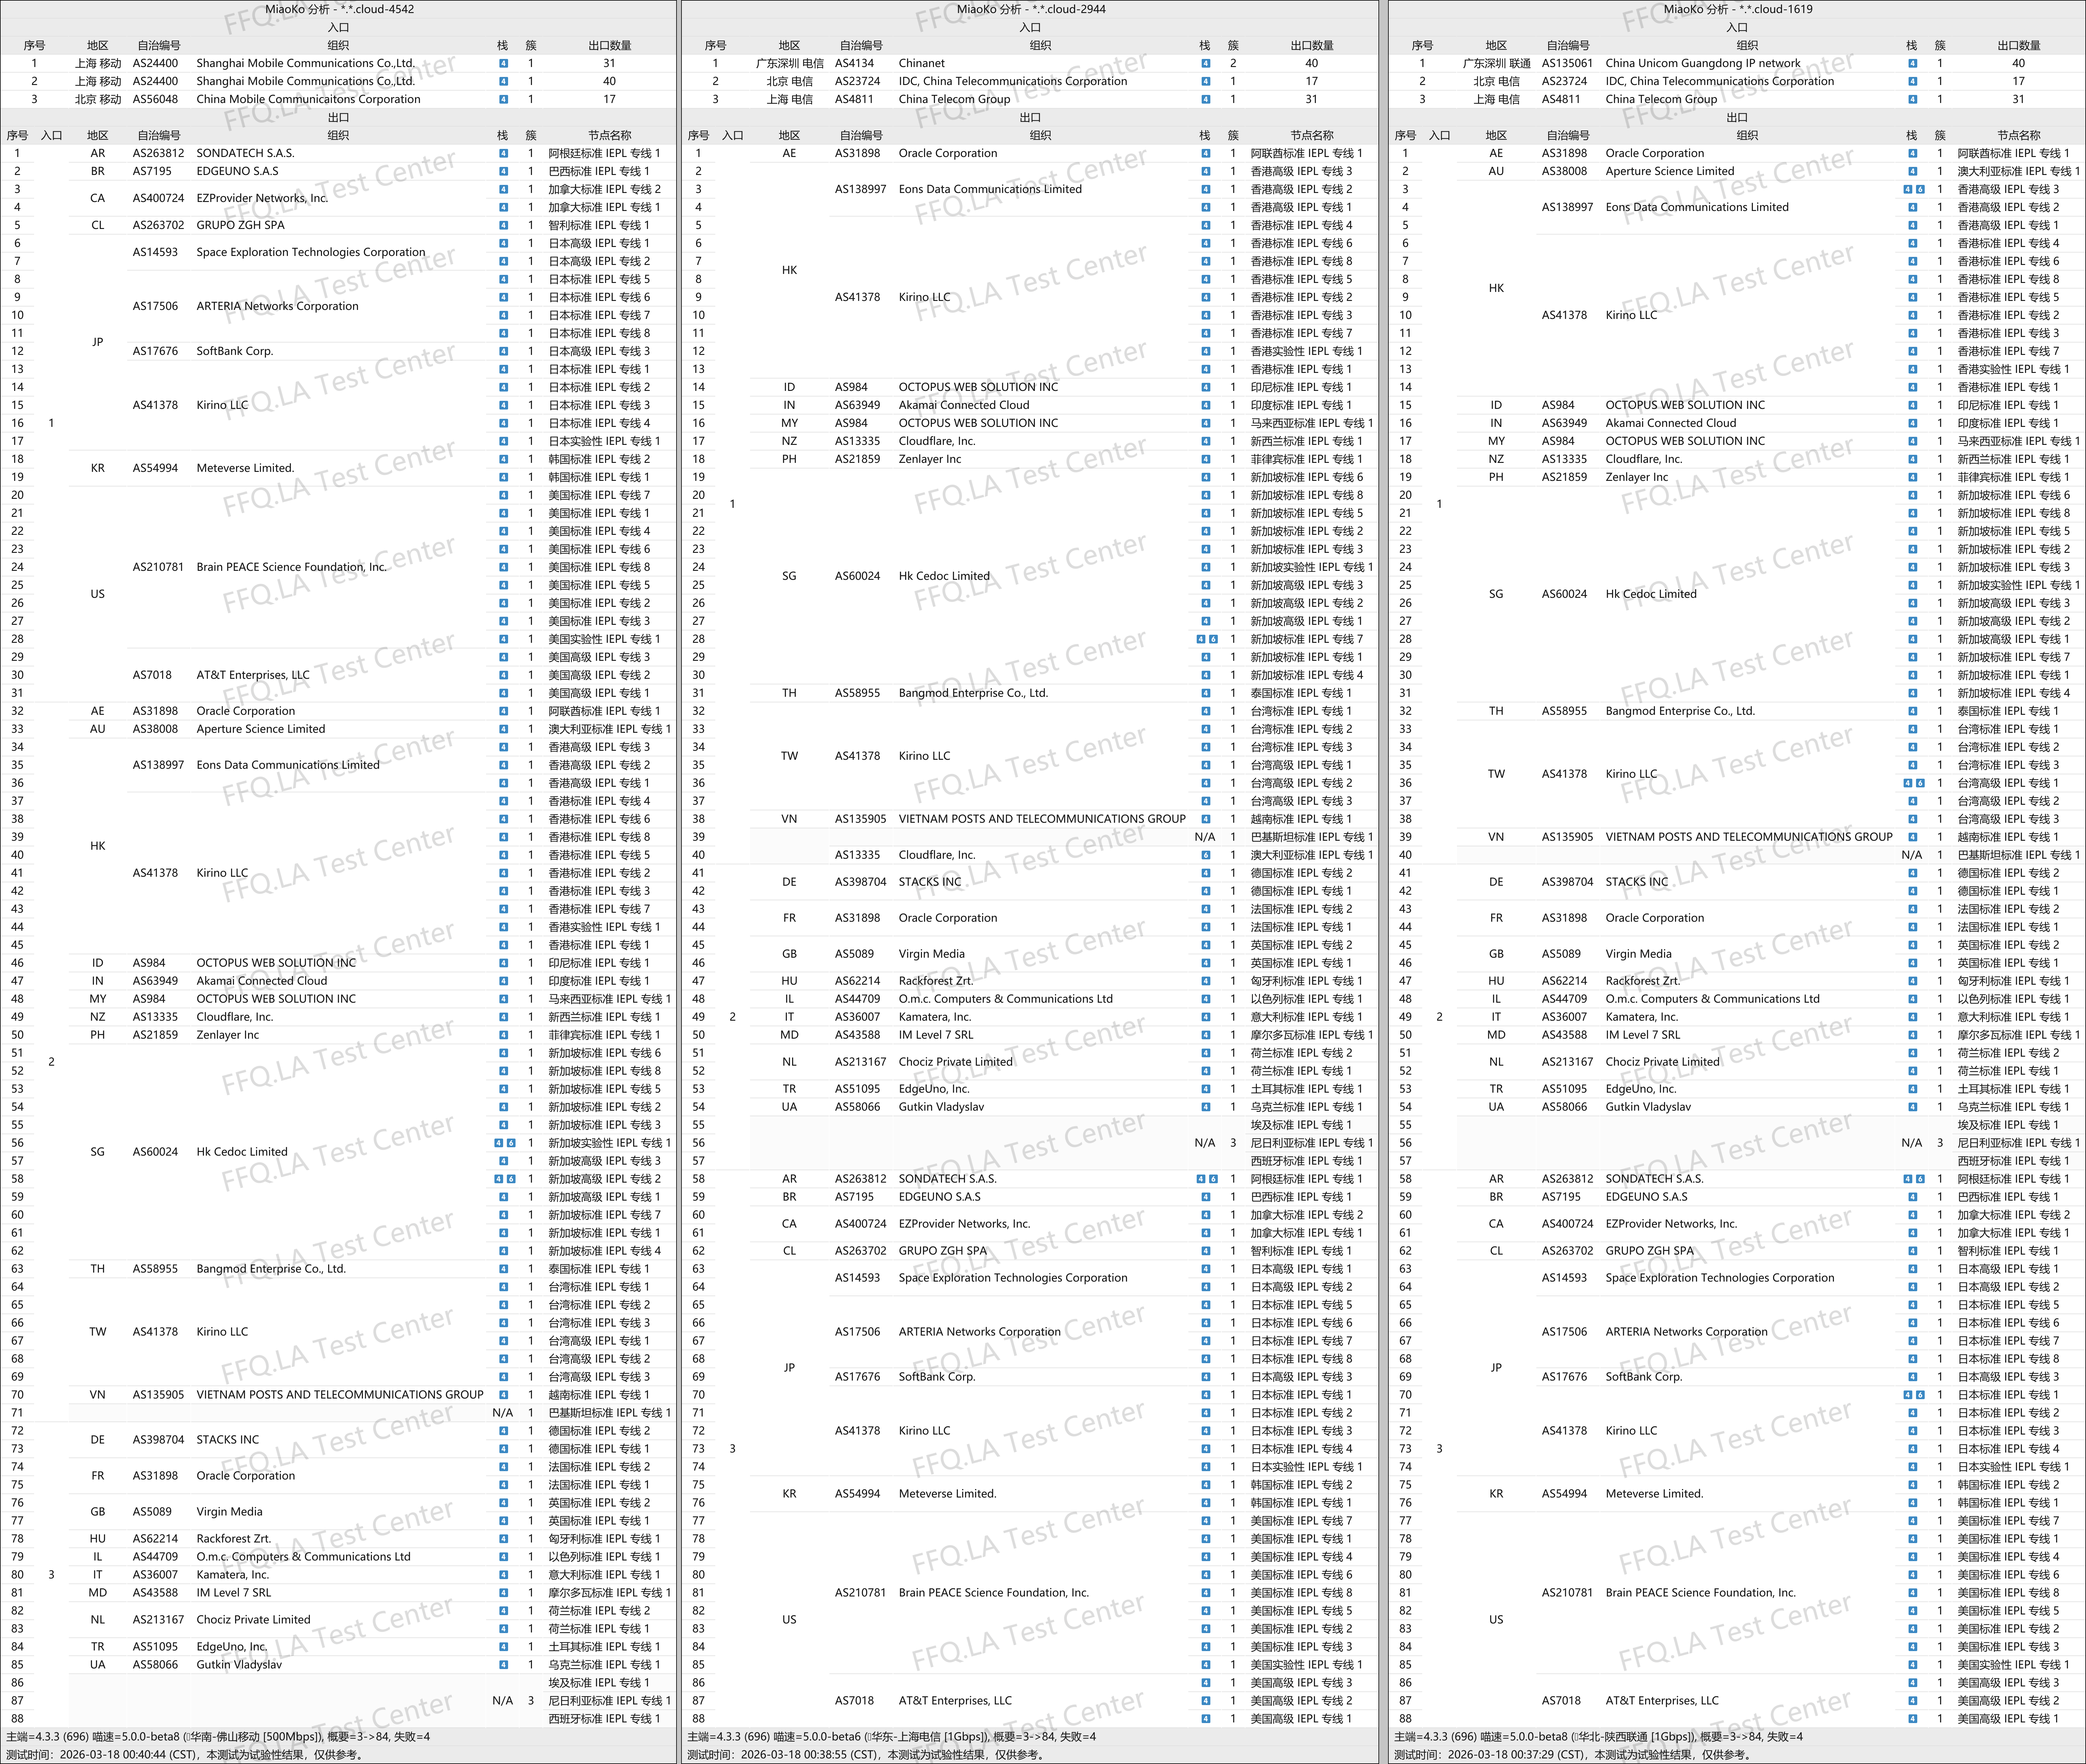
Task: Click the "AS4134" ASN cell
Action: [854, 63]
